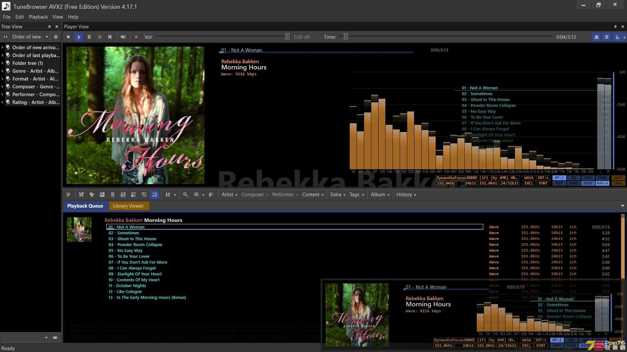627x352 pixels.
Task: Click the locate now-playing icon
Action: tap(211, 195)
